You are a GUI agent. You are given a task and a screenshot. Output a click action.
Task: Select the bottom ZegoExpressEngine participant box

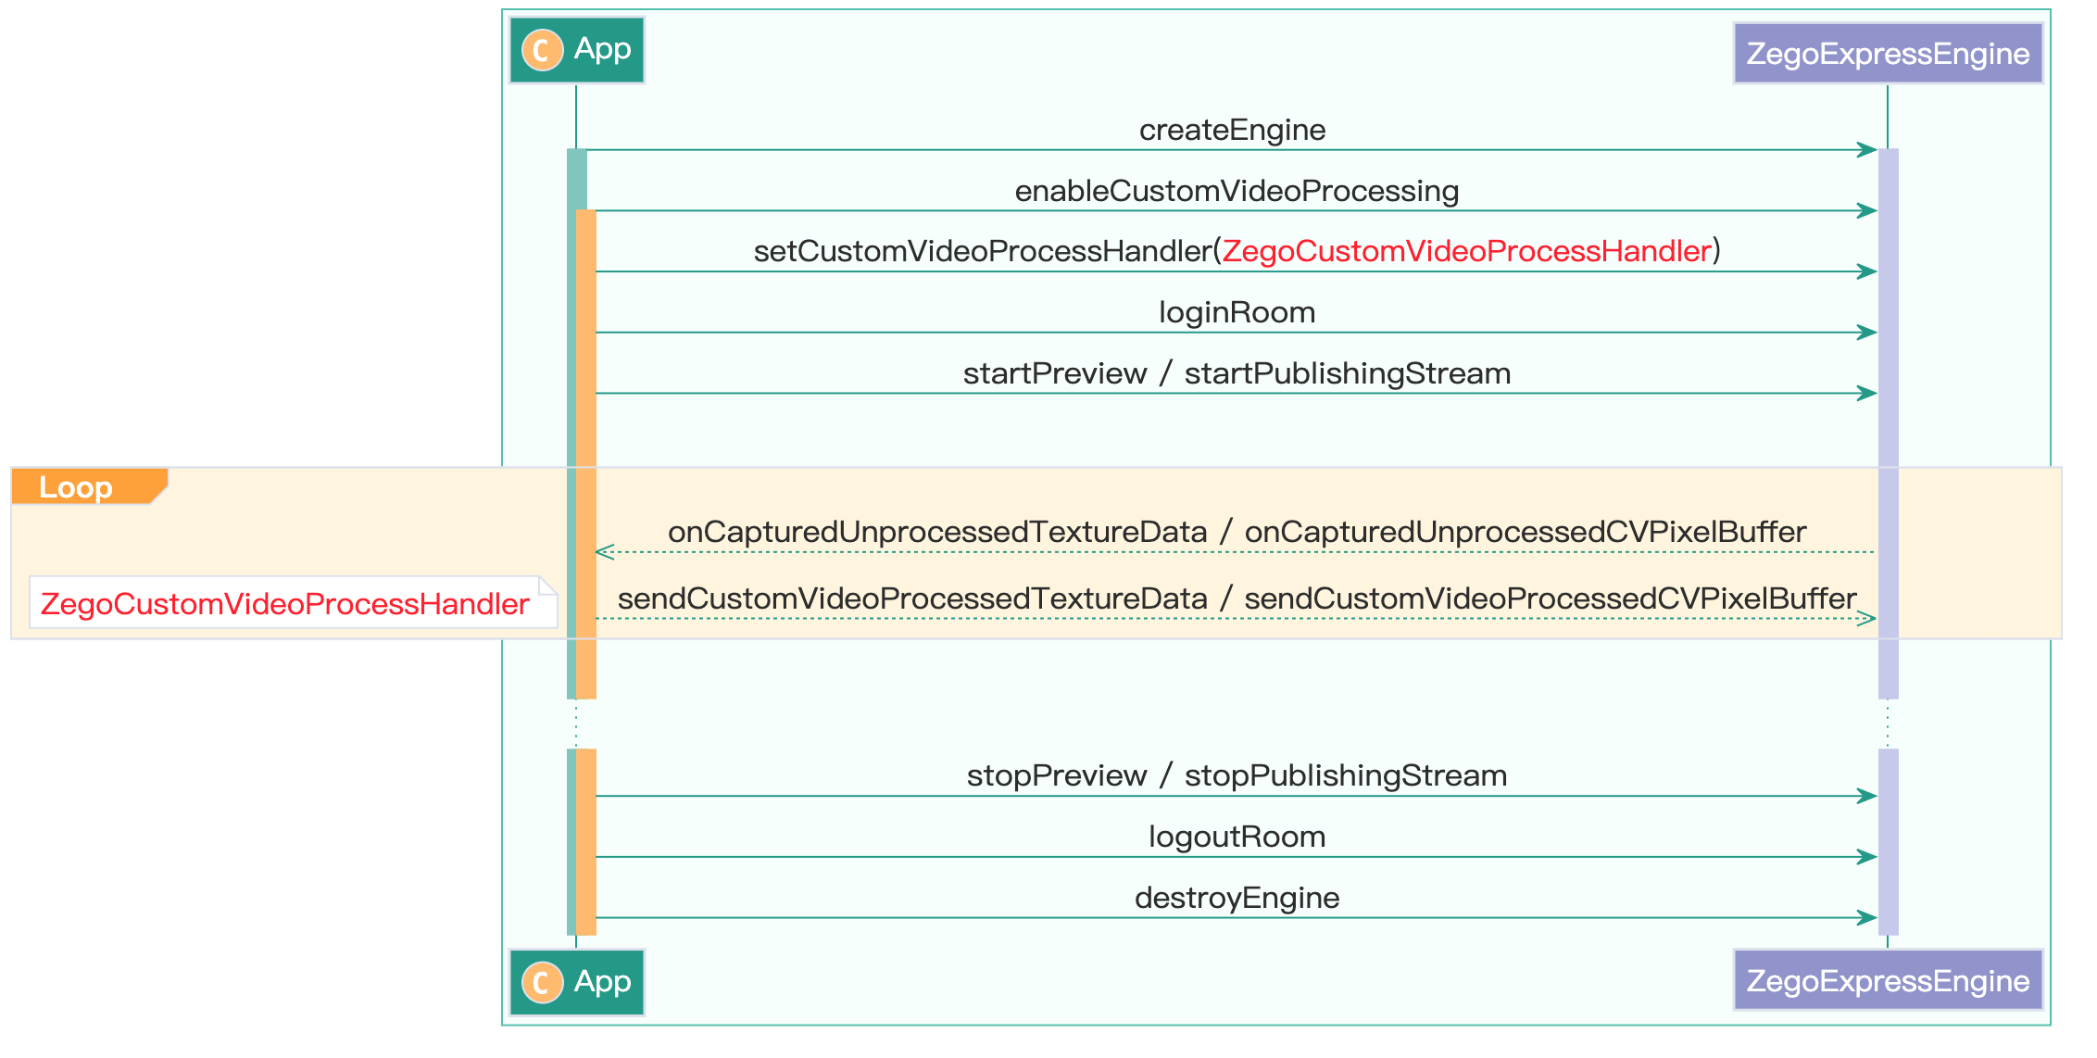coord(1888,980)
